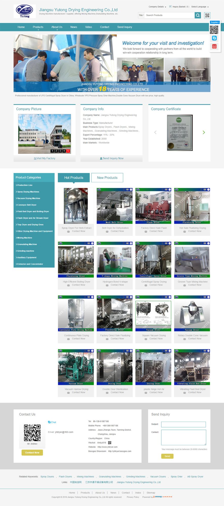Viewport: 224px width, 506px height.
Task: Click the red email icon in floating sidebar
Action: click(214, 46)
